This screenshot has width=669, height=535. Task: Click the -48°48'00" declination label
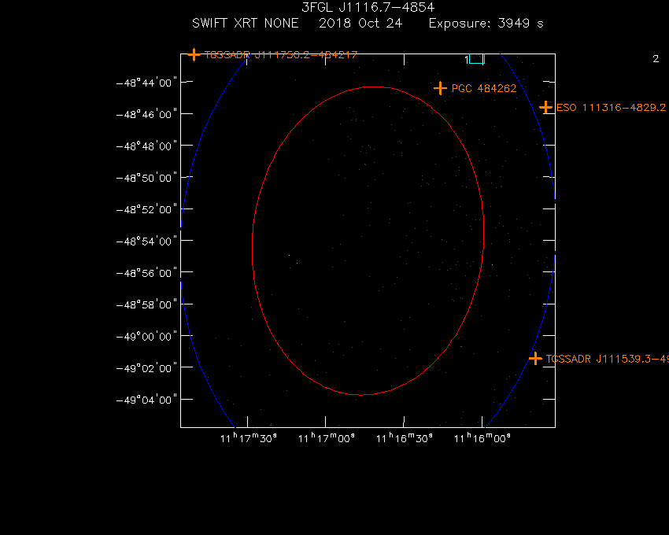click(146, 146)
